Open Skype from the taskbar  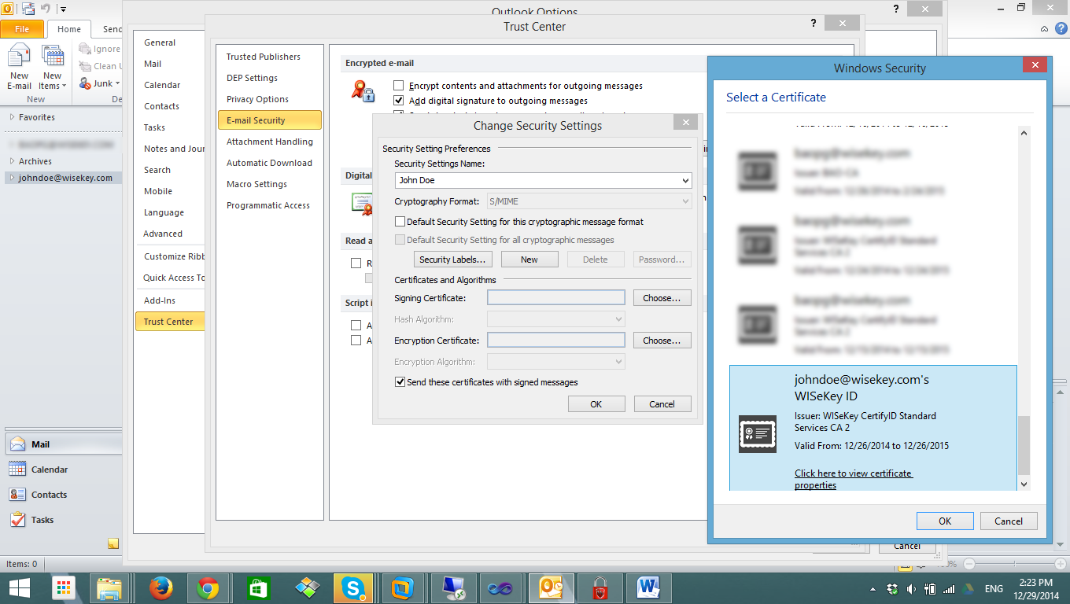pyautogui.click(x=353, y=587)
